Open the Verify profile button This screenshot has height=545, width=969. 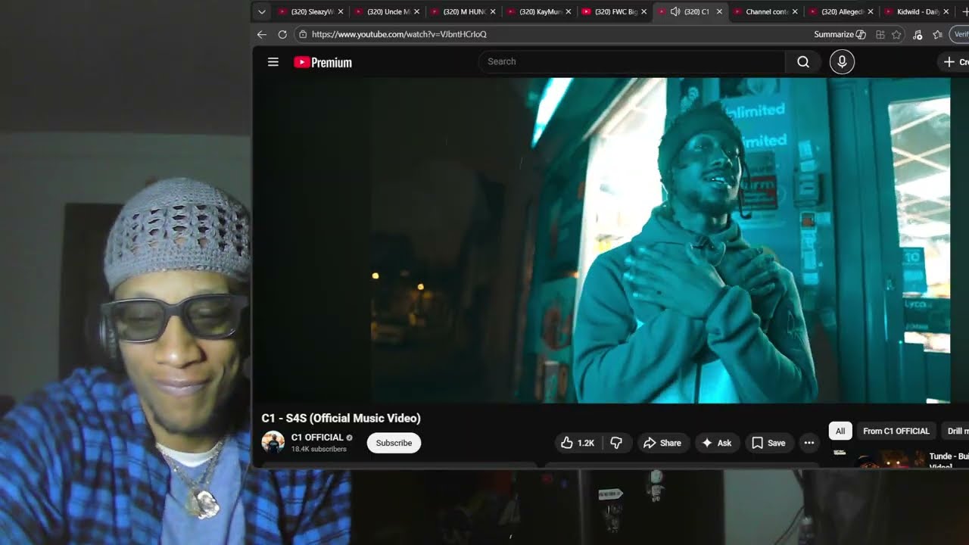tap(961, 34)
